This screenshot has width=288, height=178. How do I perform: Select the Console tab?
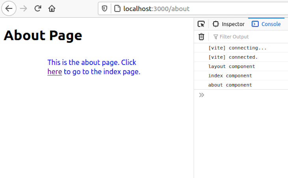click(x=266, y=24)
